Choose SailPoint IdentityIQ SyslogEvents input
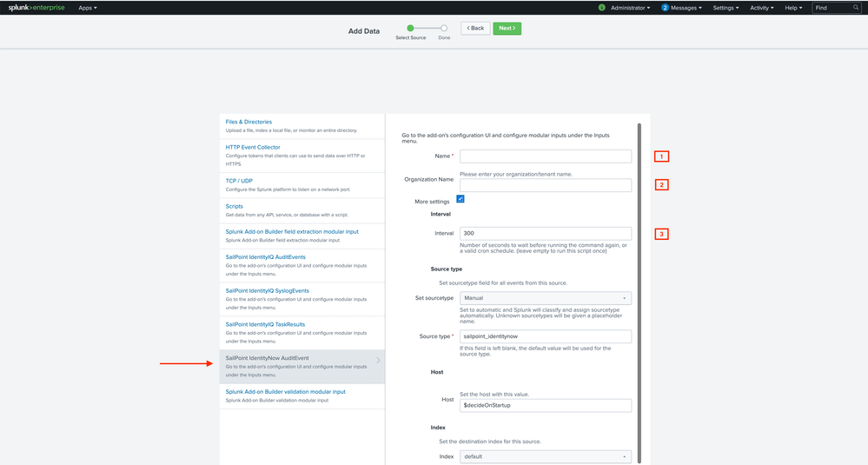The height and width of the screenshot is (465, 868). pyautogui.click(x=267, y=291)
